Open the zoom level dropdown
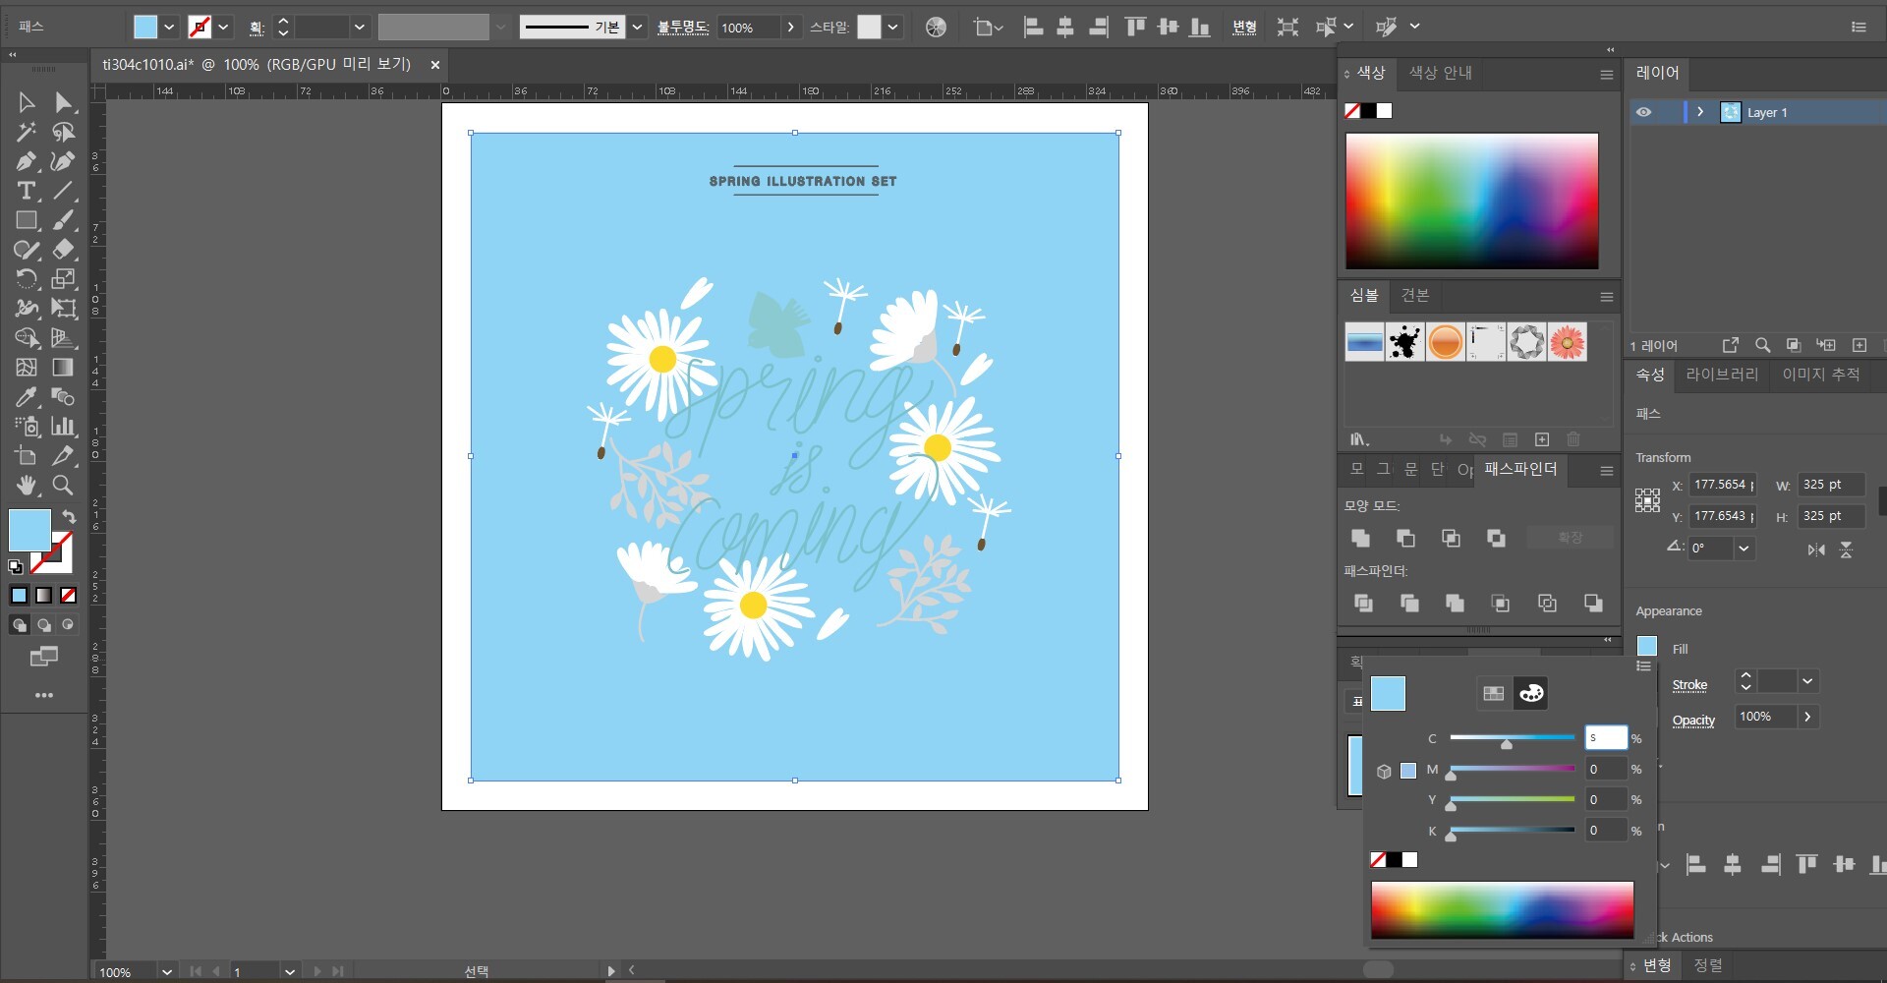Viewport: 1887px width, 983px height. pyautogui.click(x=167, y=972)
